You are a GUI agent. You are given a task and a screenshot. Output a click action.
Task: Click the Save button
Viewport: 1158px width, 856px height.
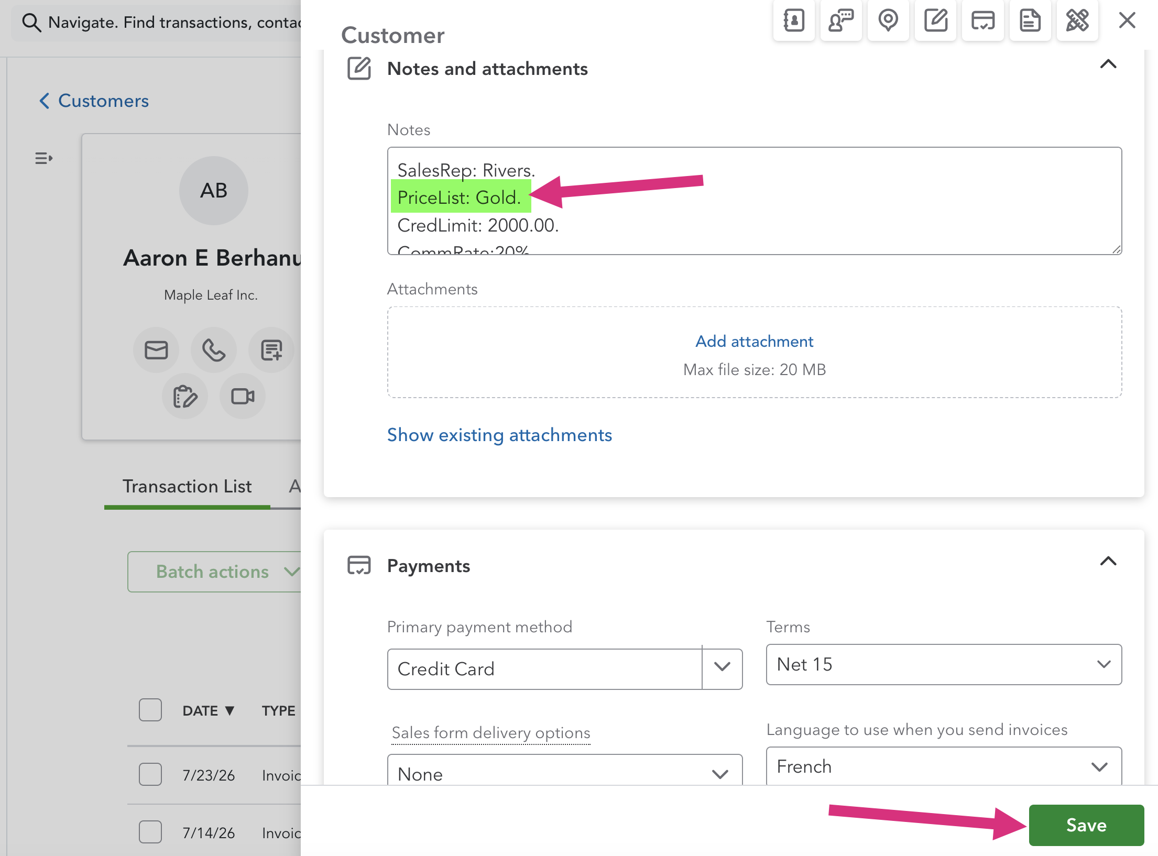pyautogui.click(x=1086, y=825)
